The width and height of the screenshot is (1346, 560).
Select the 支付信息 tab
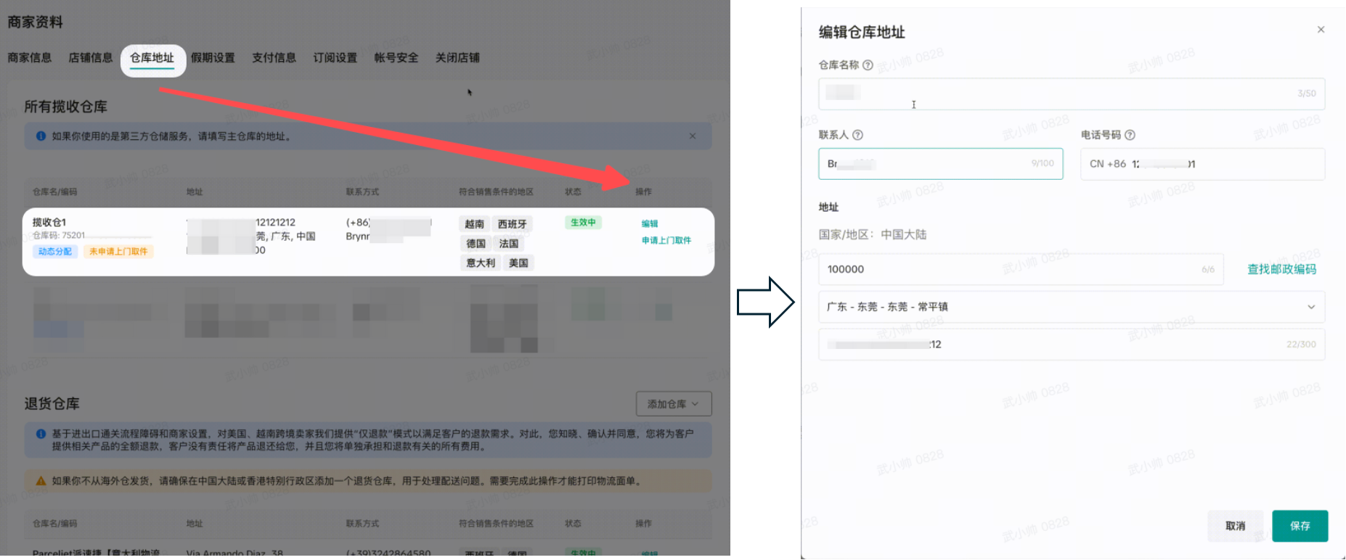(x=274, y=58)
